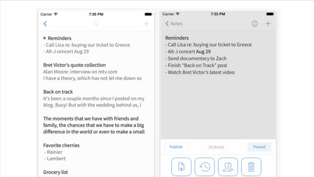Click the 'Rainier' line in Favorite cherries

[53, 152]
